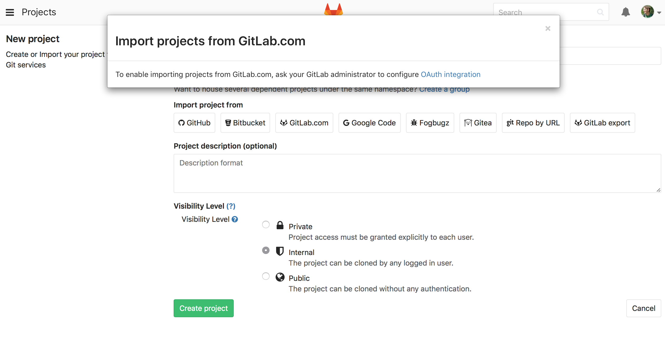665x362 pixels.
Task: Choose GitLab export import option
Action: coord(602,123)
